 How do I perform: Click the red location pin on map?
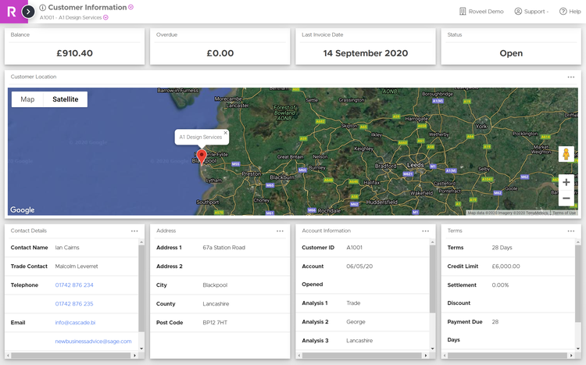coord(202,156)
